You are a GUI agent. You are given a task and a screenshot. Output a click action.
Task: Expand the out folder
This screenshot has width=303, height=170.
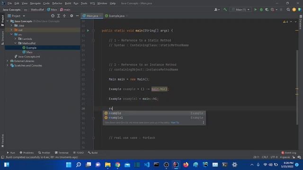tap(11, 30)
